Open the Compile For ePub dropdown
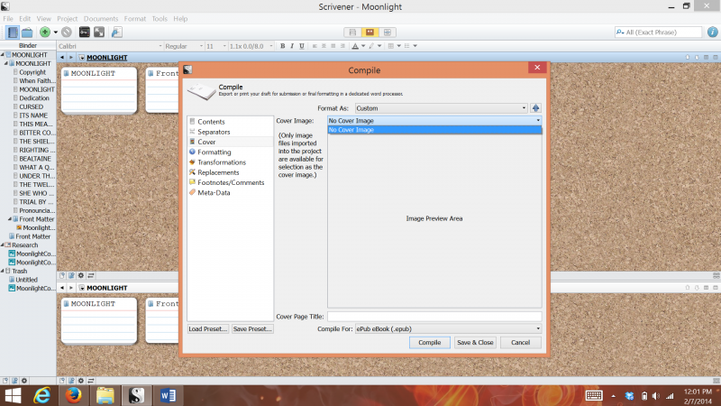721x406 pixels. pos(448,328)
